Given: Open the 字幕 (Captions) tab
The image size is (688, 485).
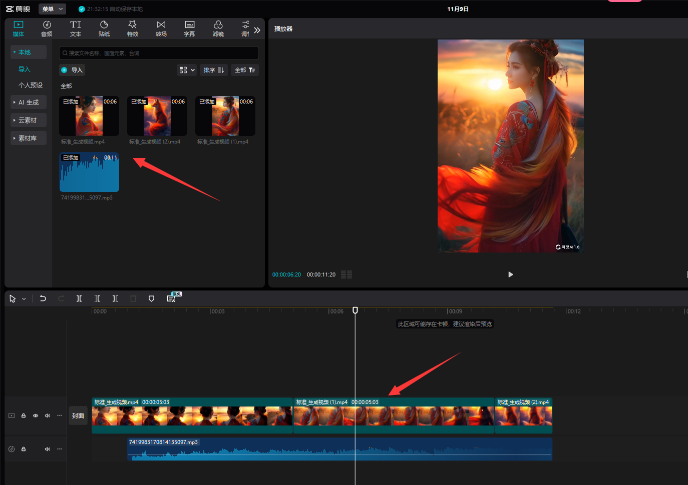Looking at the screenshot, I should pos(189,28).
